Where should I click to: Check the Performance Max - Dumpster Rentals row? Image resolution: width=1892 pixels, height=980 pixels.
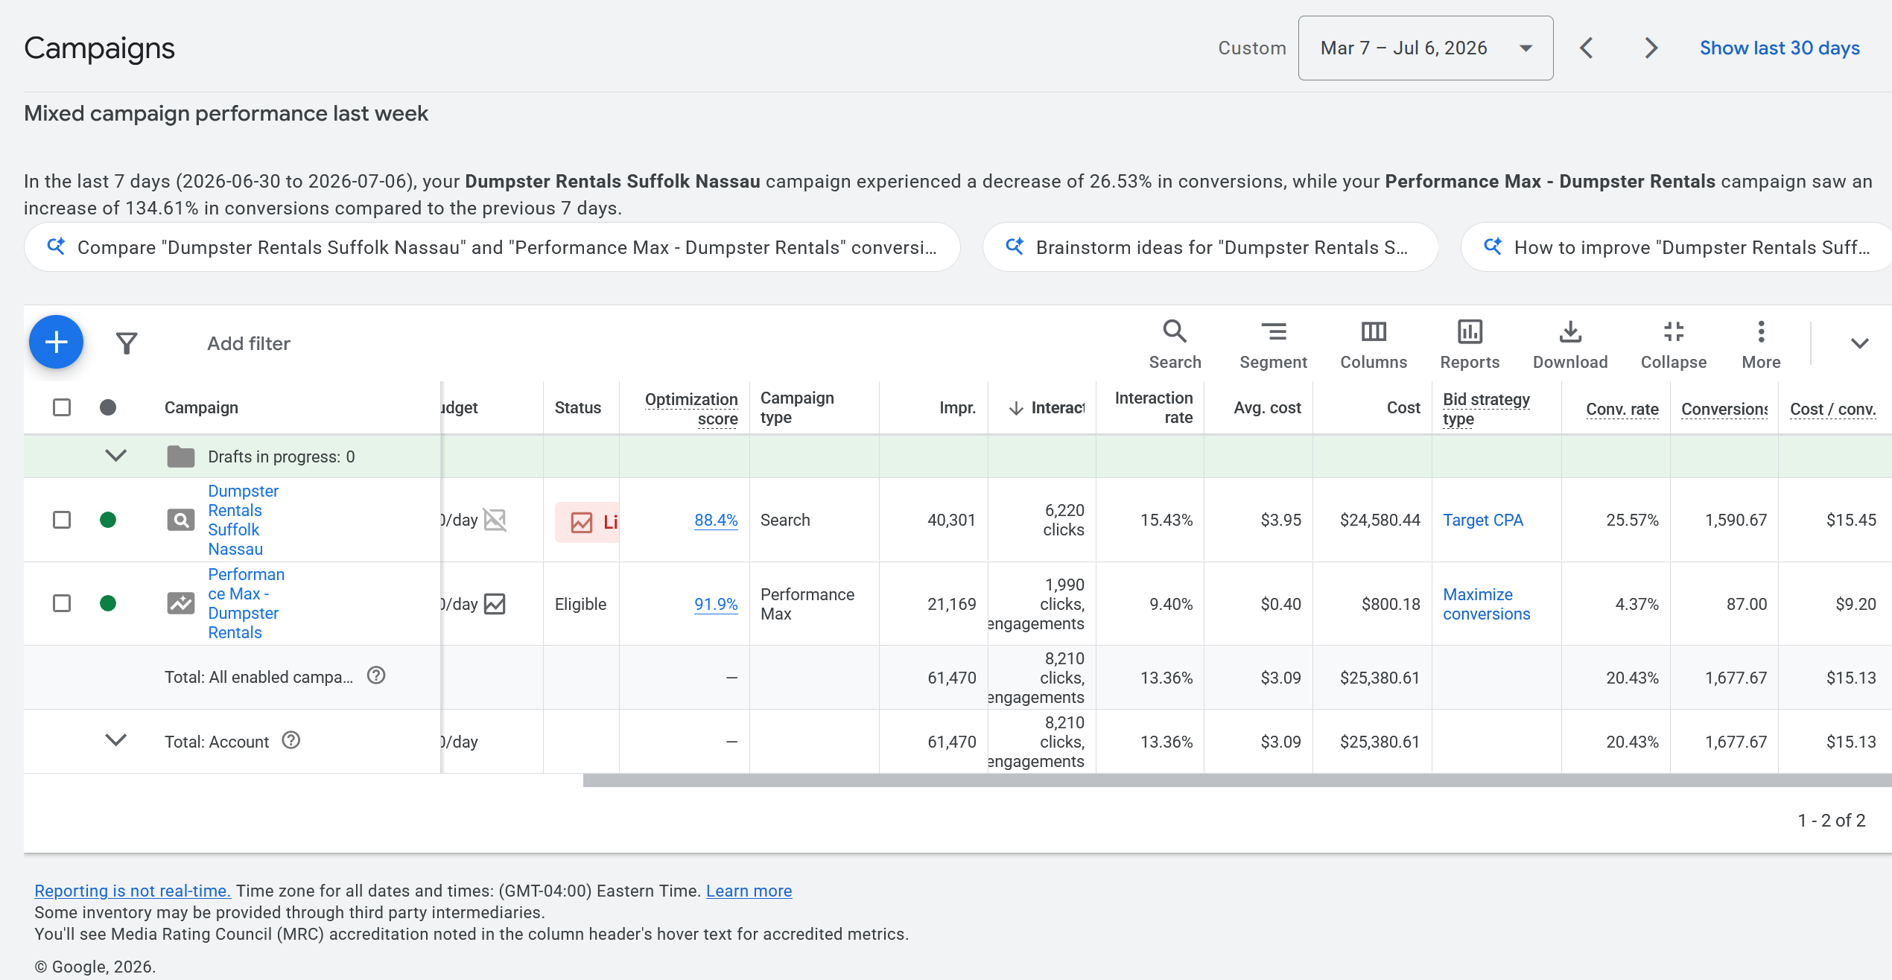pos(62,603)
